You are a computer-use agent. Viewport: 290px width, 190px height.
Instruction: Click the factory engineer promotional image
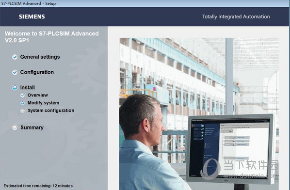click(199, 114)
